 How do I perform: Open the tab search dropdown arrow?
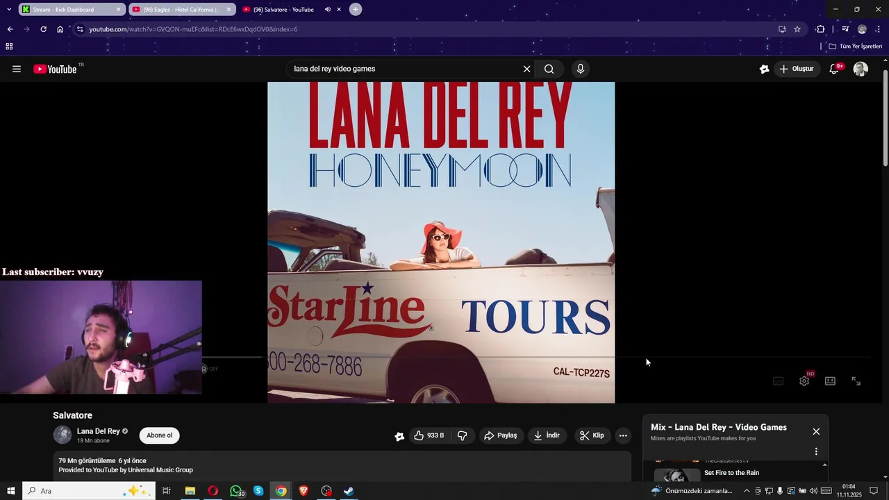8,10
